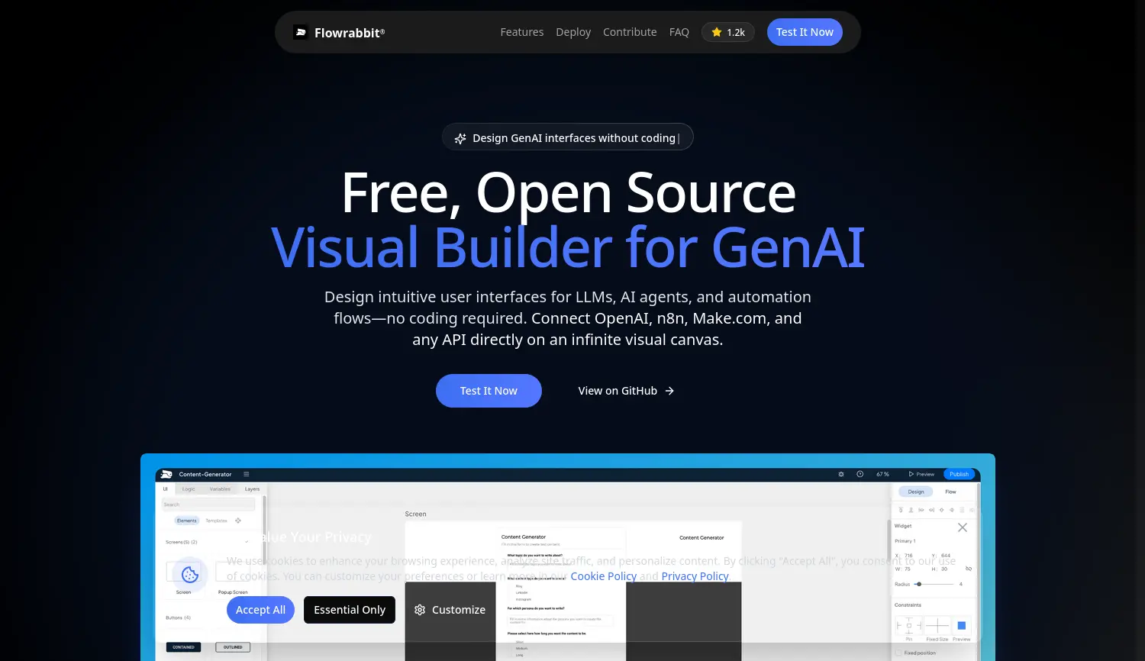
Task: Open Customize cookie preferences
Action: [x=450, y=610]
